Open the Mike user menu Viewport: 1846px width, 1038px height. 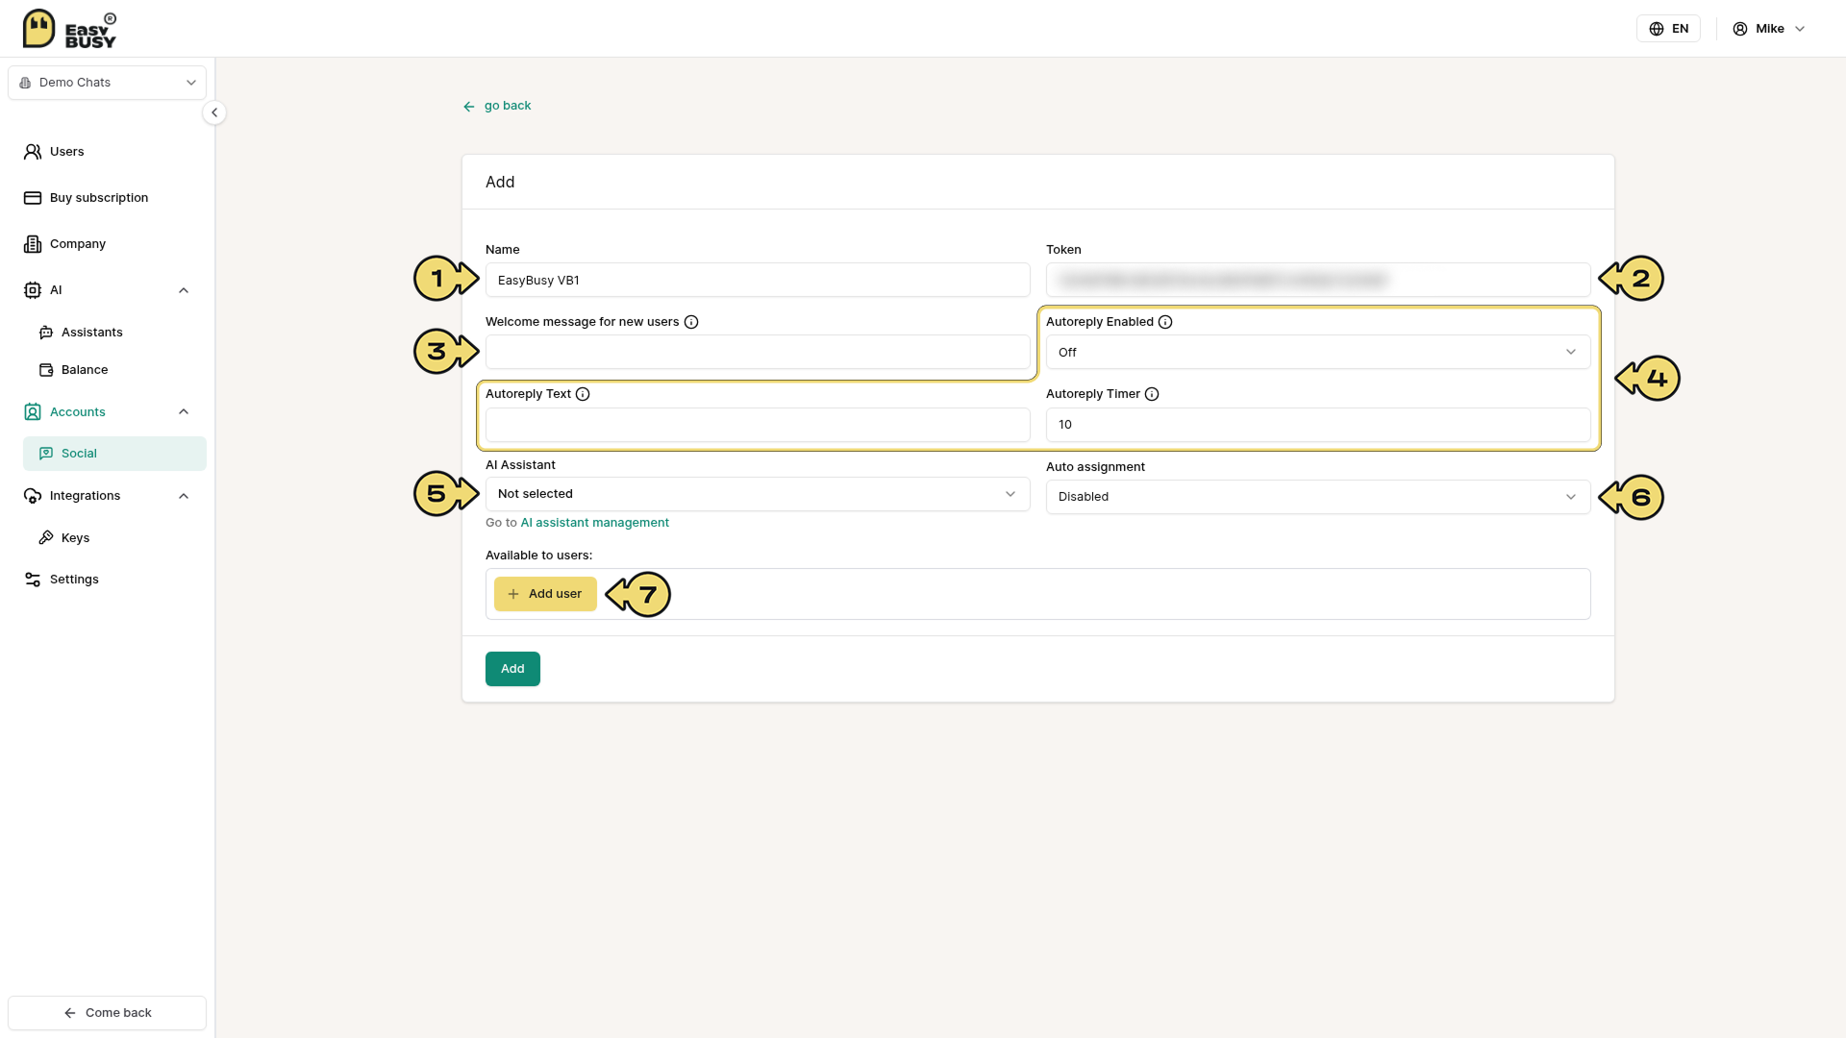[1769, 29]
